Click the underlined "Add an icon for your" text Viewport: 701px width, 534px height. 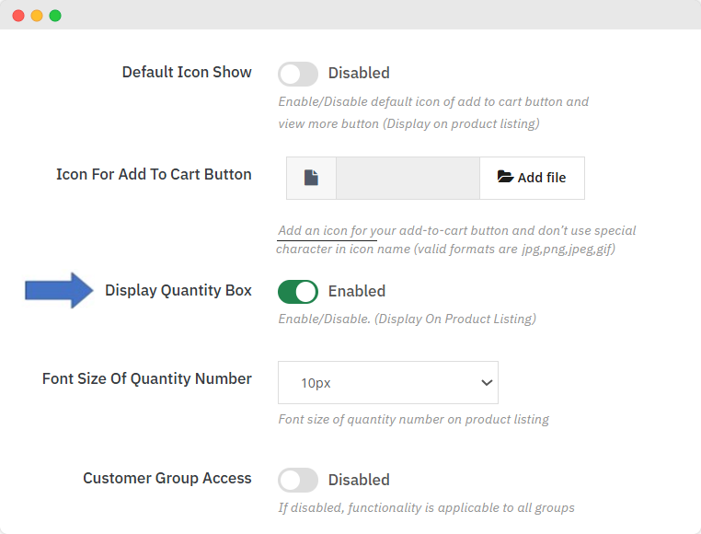328,231
